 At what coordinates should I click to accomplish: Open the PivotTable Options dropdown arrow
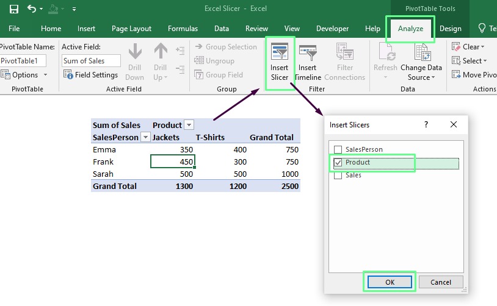pyautogui.click(x=45, y=75)
